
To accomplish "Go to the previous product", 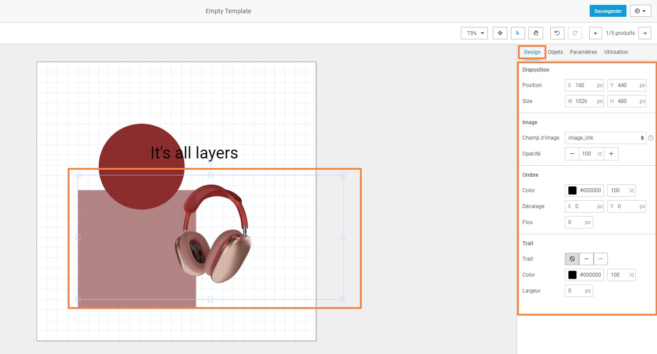I will pos(596,33).
